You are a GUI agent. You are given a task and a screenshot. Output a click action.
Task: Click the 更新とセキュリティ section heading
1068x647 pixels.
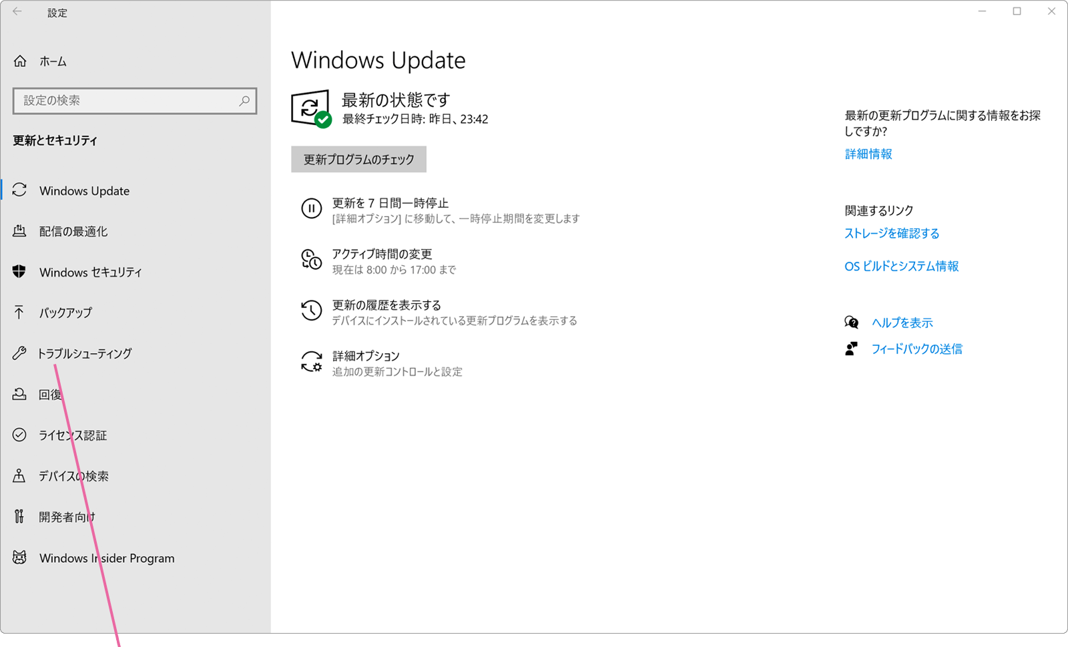55,140
